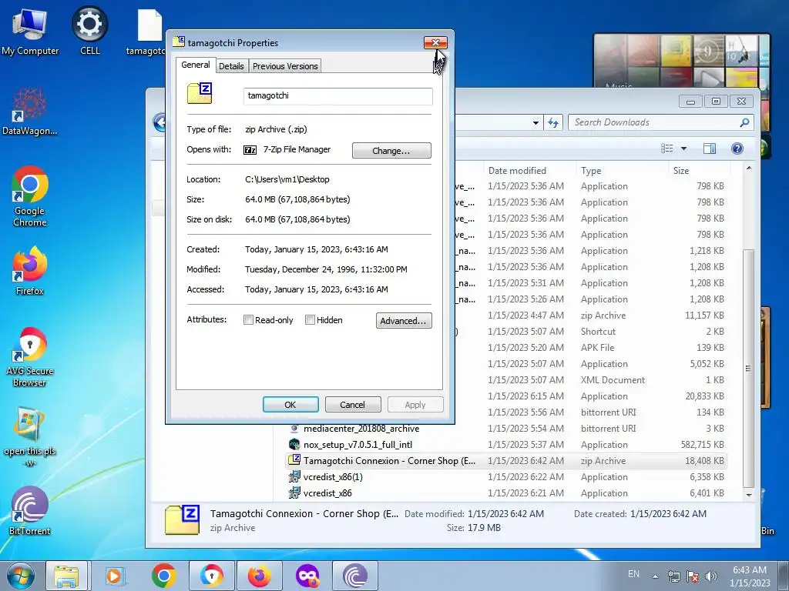Viewport: 789px width, 591px height.
Task: Open DataWagon shortcut on desktop
Action: tap(30, 112)
